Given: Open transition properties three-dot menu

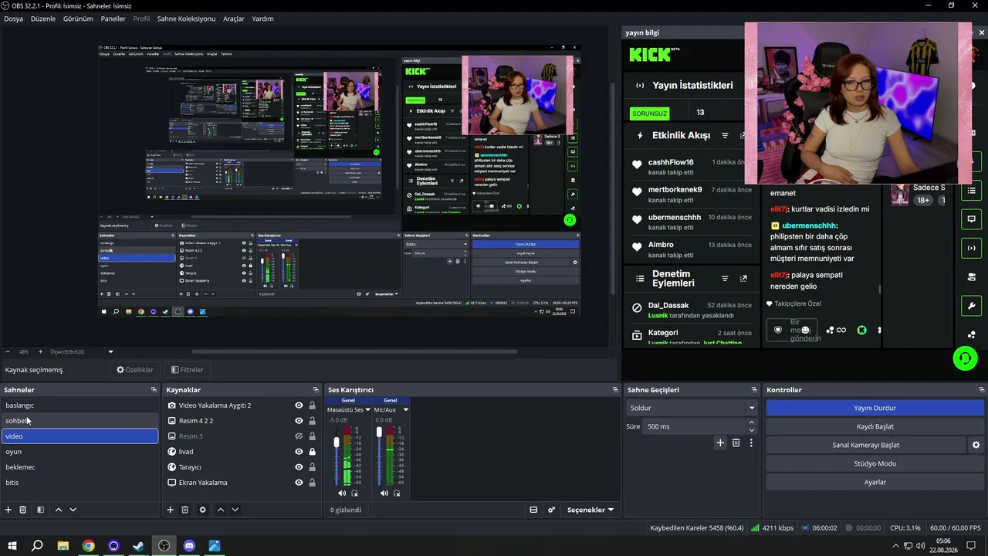Looking at the screenshot, I should (751, 443).
